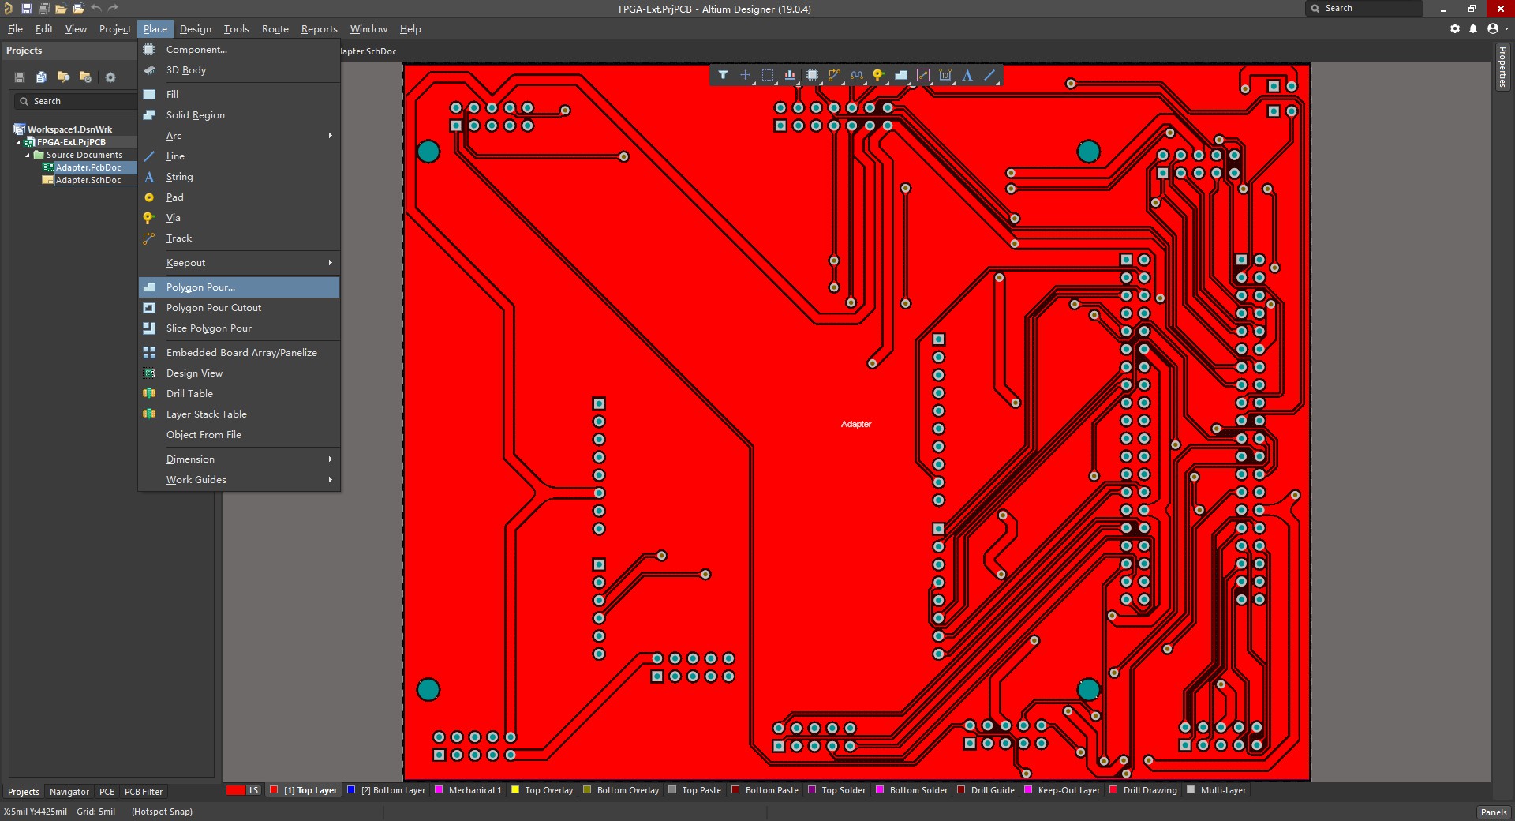
Task: Click the user account icon
Action: [1493, 28]
